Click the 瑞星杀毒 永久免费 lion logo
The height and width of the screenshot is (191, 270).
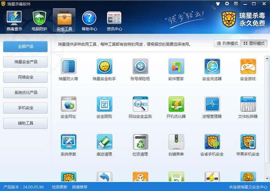coord(243,19)
